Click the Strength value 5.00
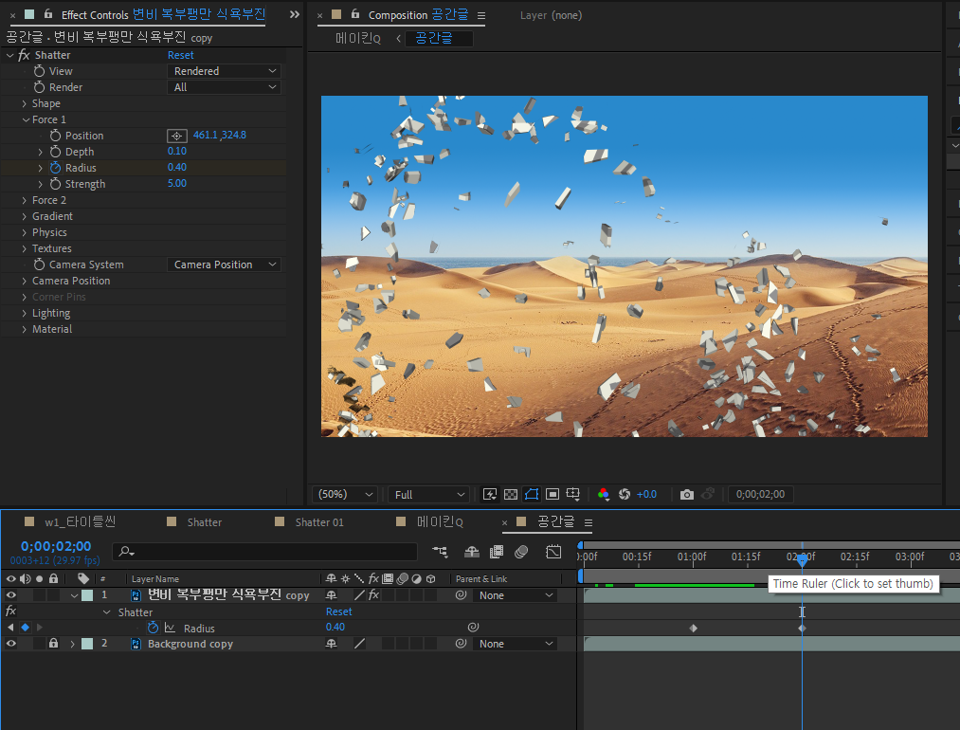This screenshot has height=730, width=960. [x=177, y=184]
